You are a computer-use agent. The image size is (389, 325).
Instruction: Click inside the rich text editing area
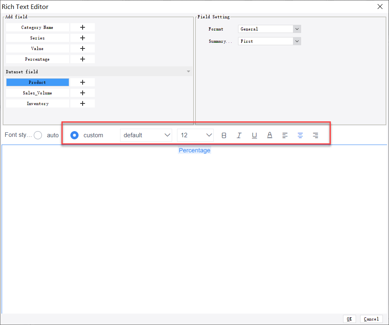[194, 228]
